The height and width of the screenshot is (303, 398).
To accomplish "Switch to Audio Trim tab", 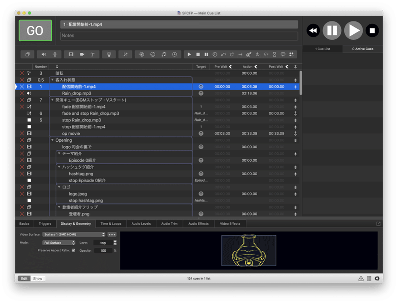I will [x=169, y=224].
